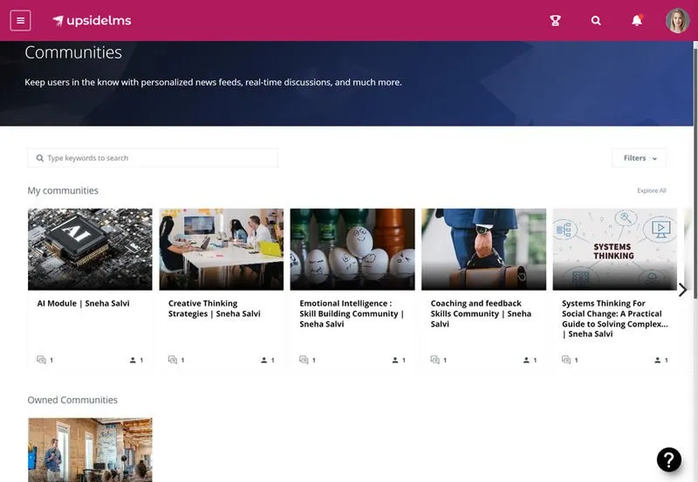Image resolution: width=698 pixels, height=482 pixels.
Task: Click members icon on Systems Thinking card
Action: point(658,360)
